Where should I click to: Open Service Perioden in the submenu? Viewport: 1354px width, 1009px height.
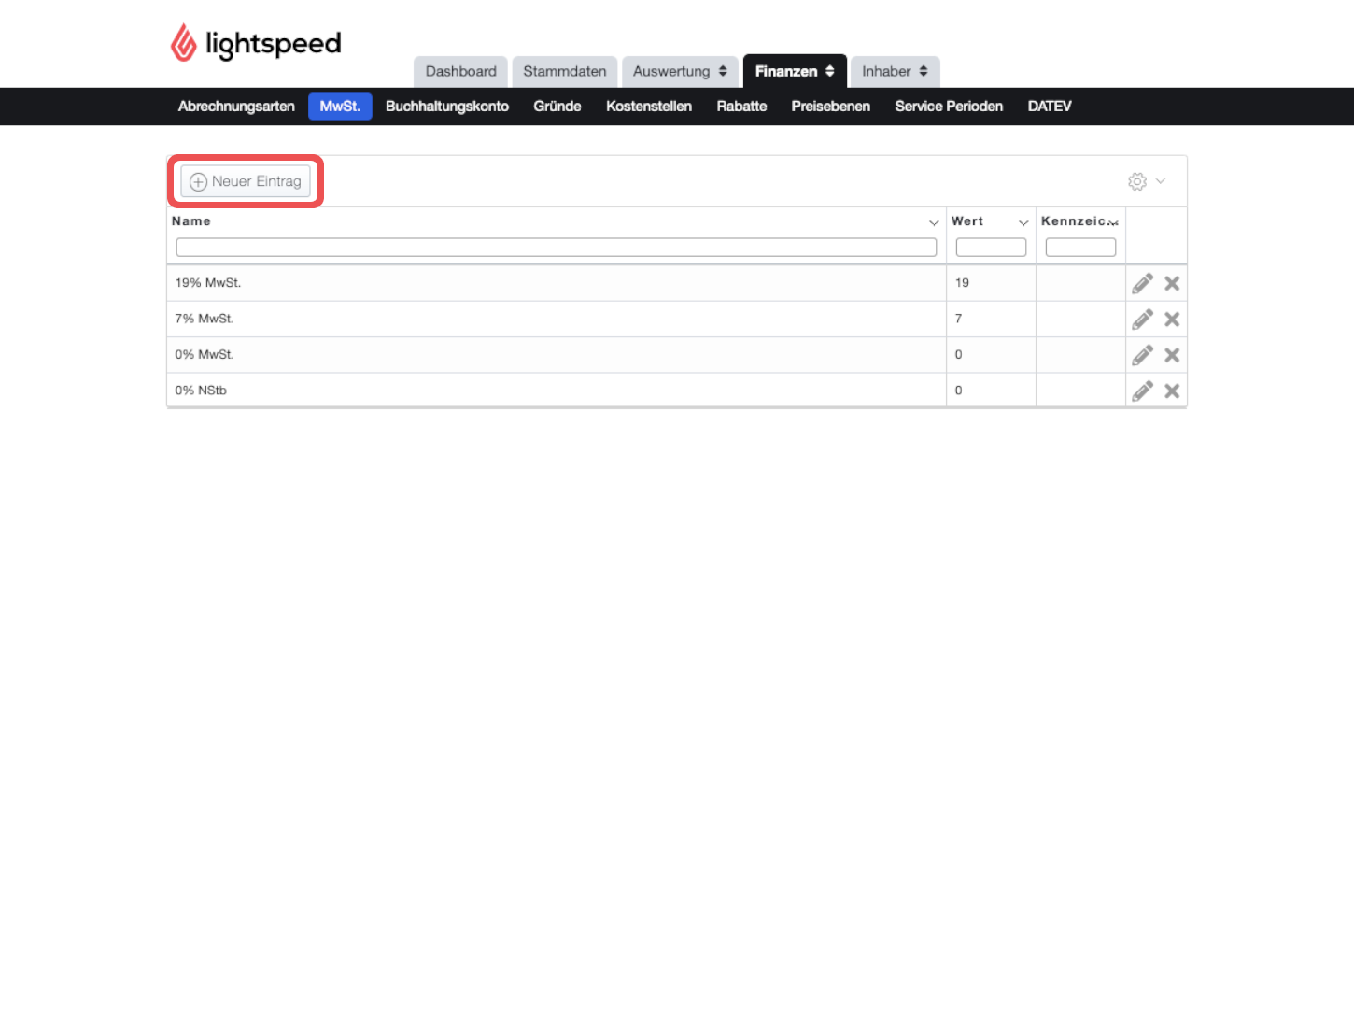(x=949, y=107)
